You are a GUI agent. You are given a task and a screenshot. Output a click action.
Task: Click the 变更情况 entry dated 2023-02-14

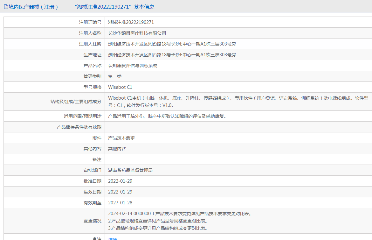point(180,214)
